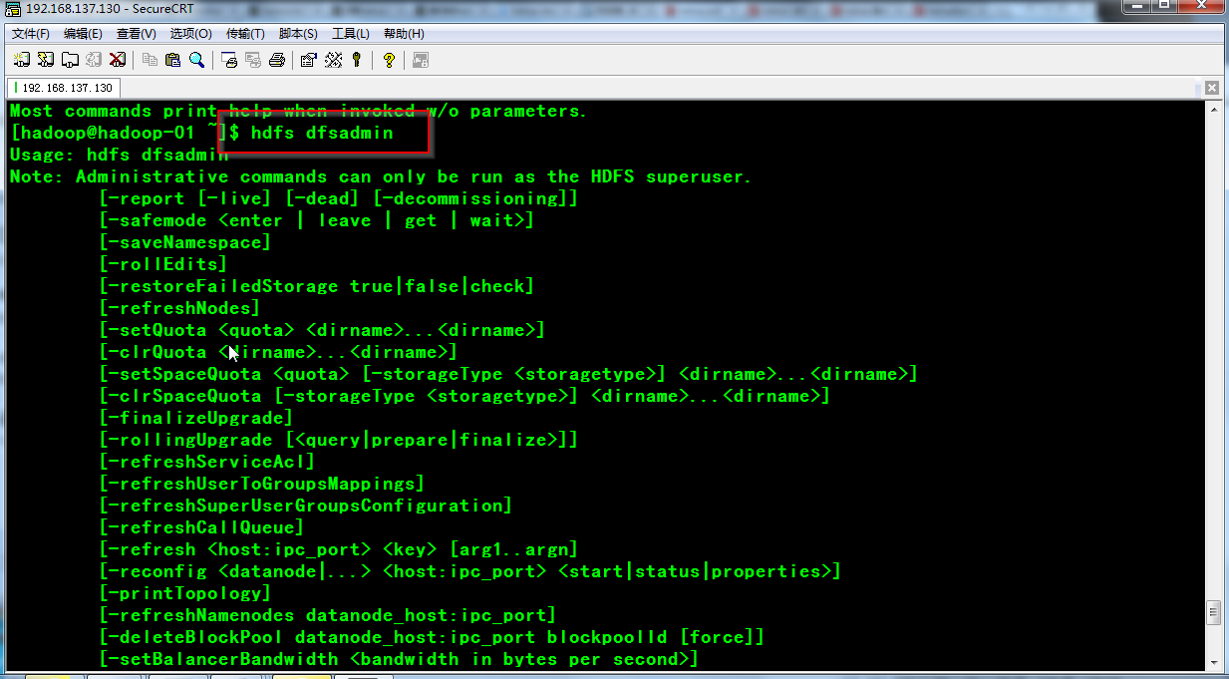
Task: Click the '[-rollingUpgrade' line
Action: [x=339, y=440]
